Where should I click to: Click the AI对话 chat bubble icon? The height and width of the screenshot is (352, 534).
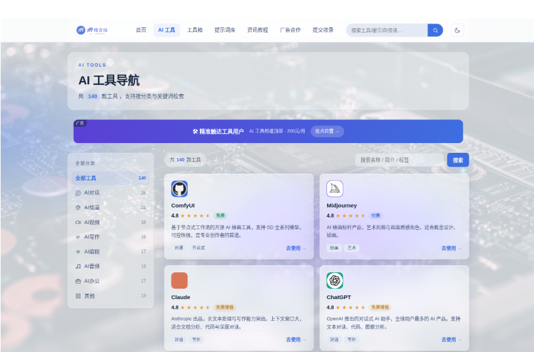pos(78,193)
